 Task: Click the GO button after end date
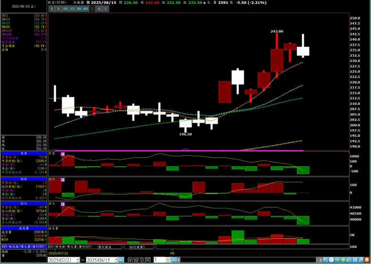(x=121, y=260)
